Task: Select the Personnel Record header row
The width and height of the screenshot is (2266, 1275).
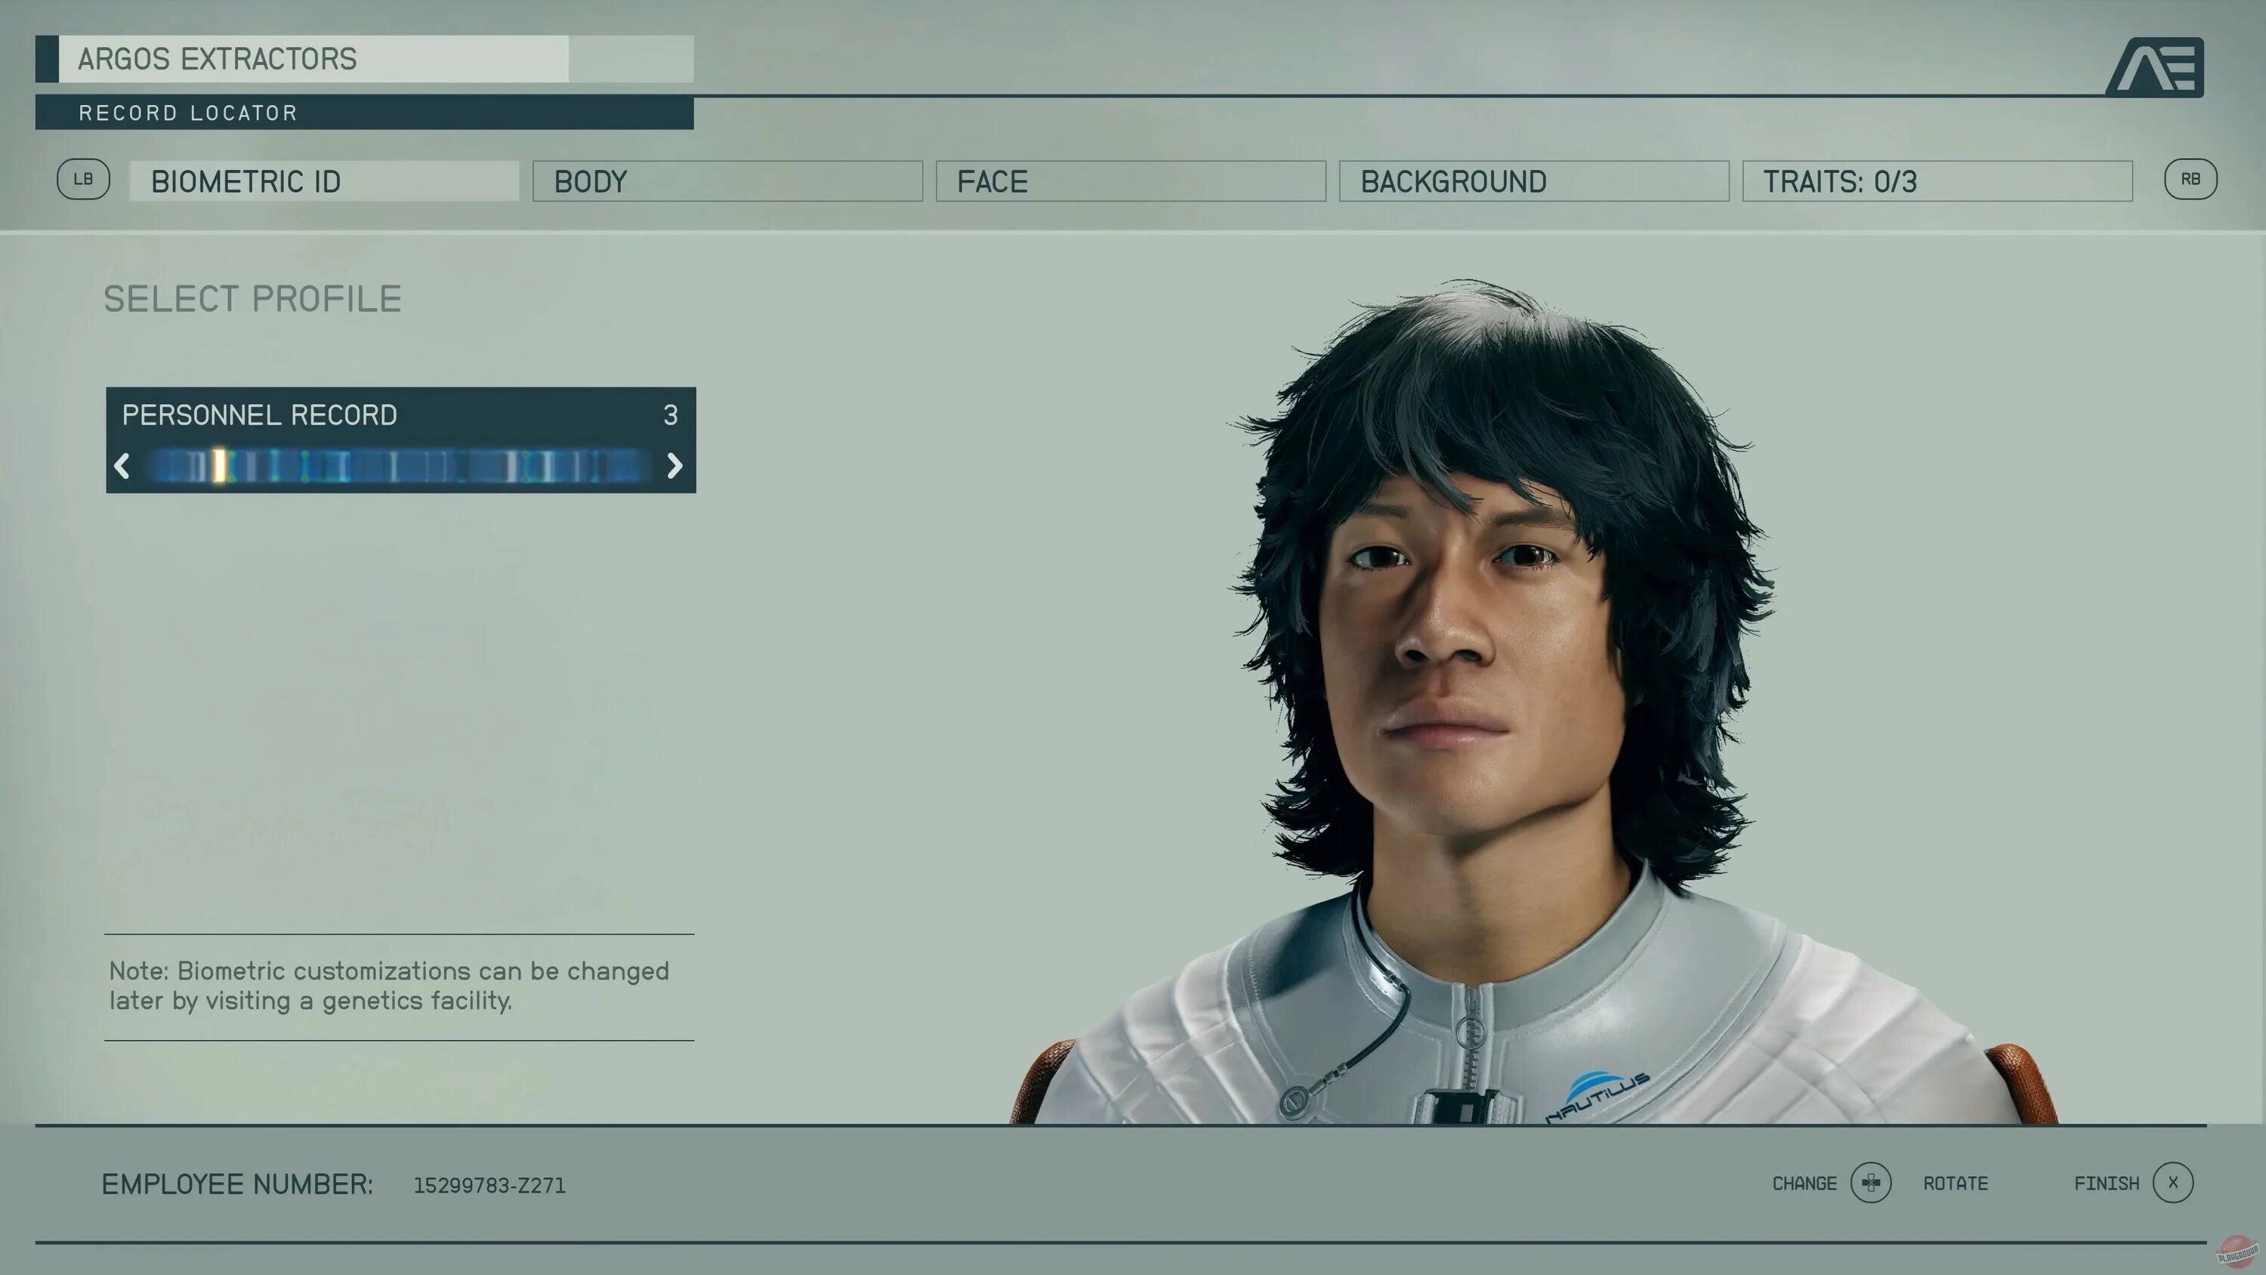Action: tap(400, 415)
